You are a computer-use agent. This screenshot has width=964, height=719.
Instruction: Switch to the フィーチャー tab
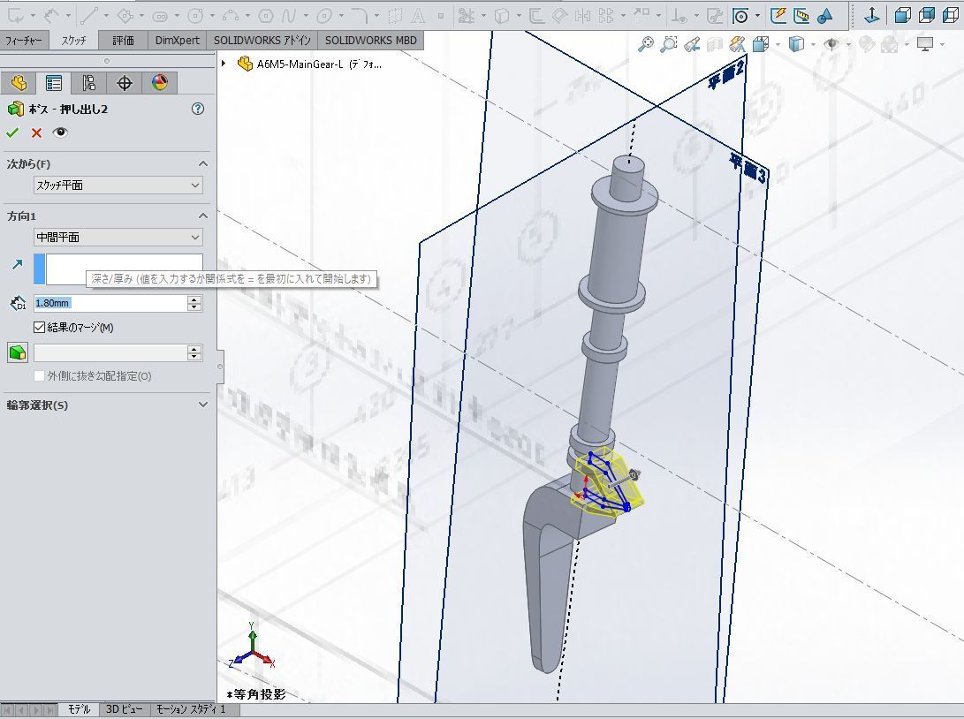(x=24, y=41)
